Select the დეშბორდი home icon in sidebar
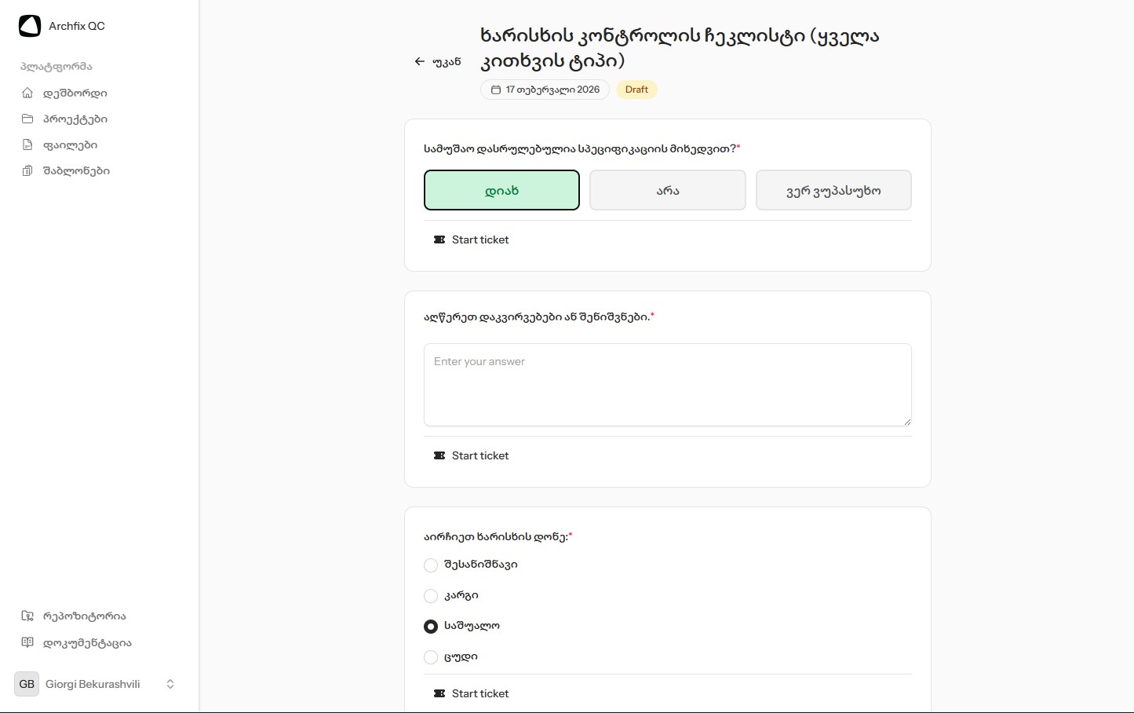The height and width of the screenshot is (713, 1134). pos(27,93)
